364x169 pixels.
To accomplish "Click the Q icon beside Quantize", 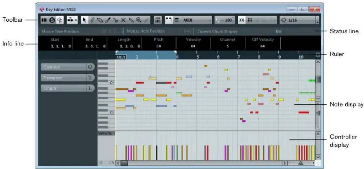I will pyautogui.click(x=91, y=67).
